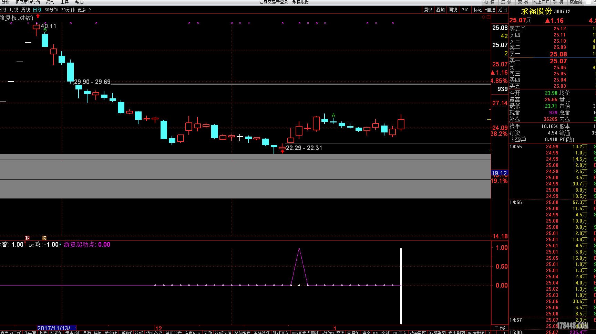Image resolution: width=596 pixels, height=334 pixels.
Task: Click the 14:56 timestamp in tick list
Action: (516, 202)
